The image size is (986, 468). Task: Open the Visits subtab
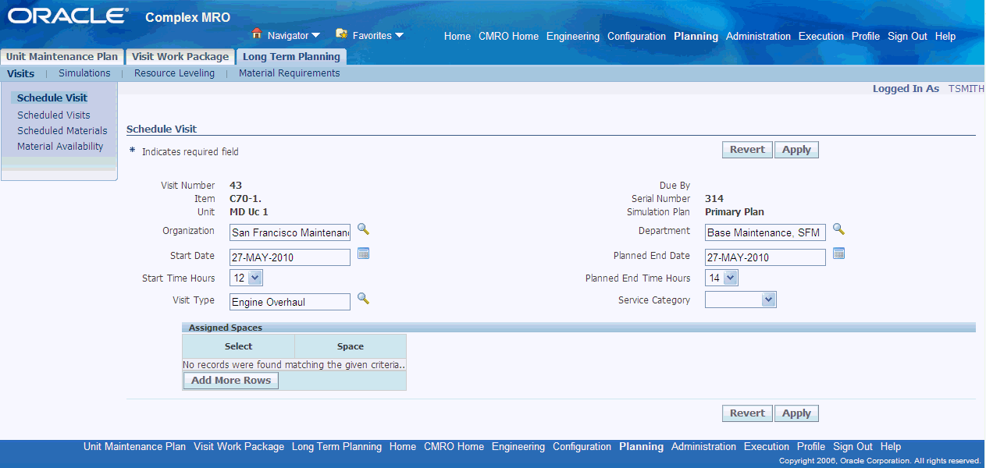(x=21, y=73)
